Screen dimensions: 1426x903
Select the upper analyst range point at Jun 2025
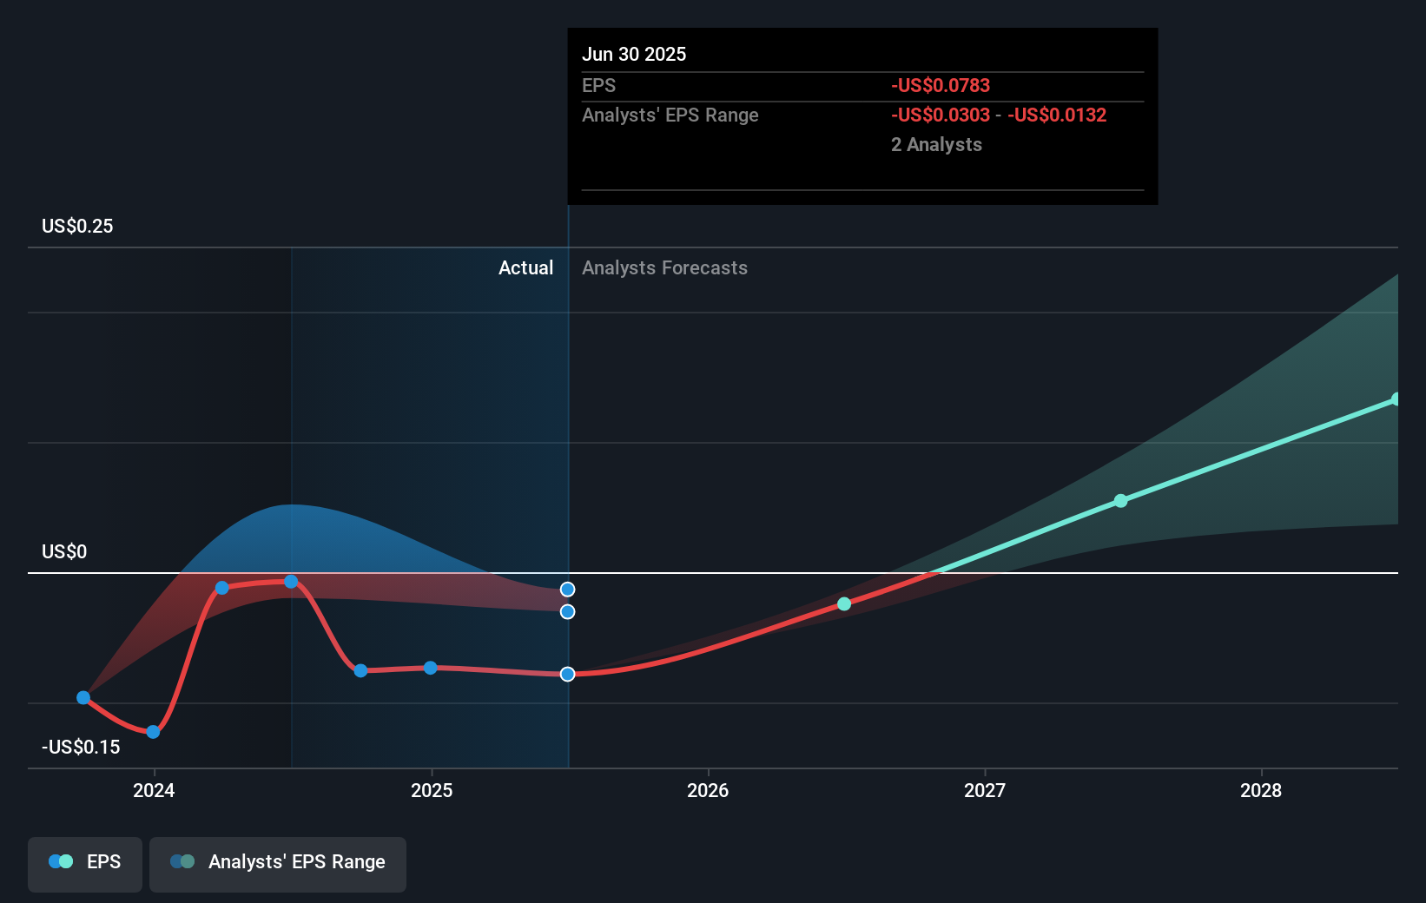(x=567, y=590)
